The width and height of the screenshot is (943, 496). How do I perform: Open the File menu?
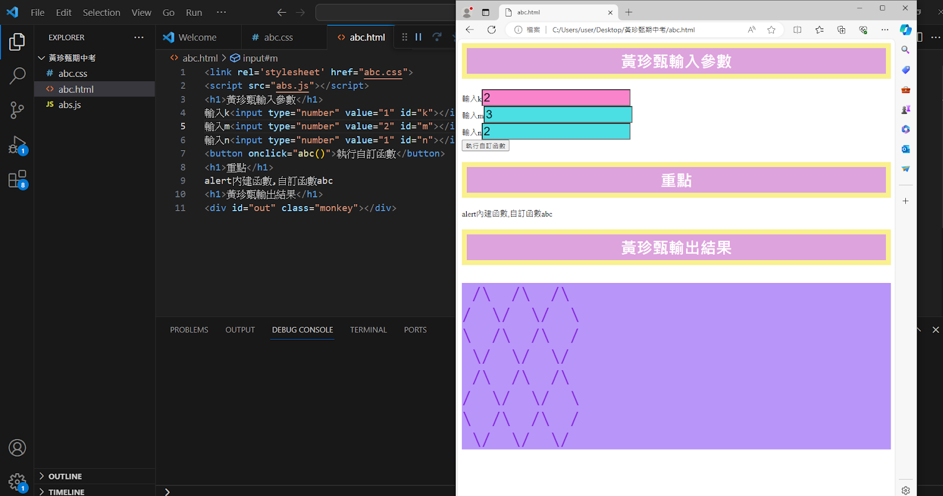point(38,12)
